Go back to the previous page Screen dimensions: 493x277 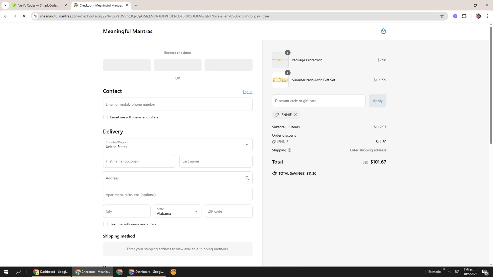point(6,16)
